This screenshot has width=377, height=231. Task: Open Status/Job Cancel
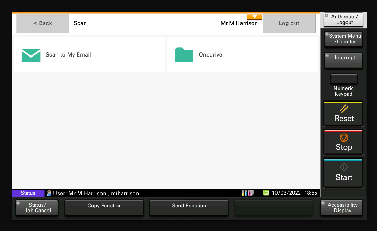(x=37, y=208)
